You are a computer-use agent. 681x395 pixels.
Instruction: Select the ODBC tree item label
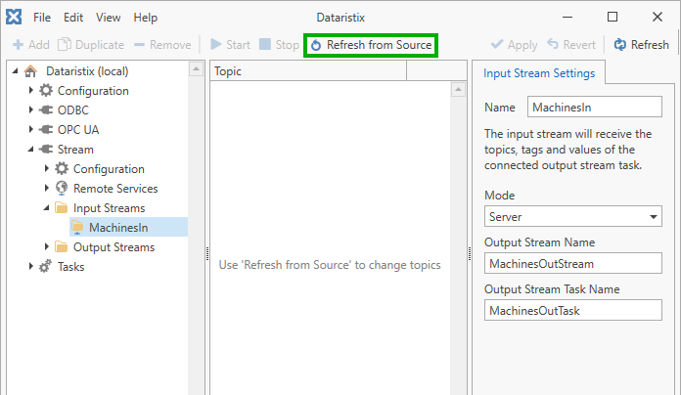coord(73,110)
